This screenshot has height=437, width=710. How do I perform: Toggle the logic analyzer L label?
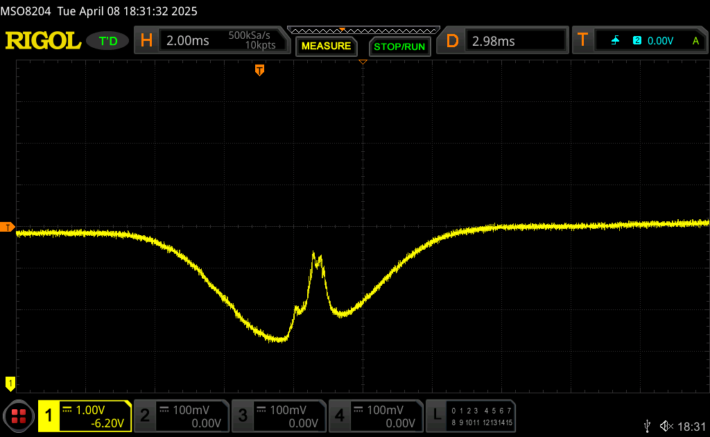point(437,414)
